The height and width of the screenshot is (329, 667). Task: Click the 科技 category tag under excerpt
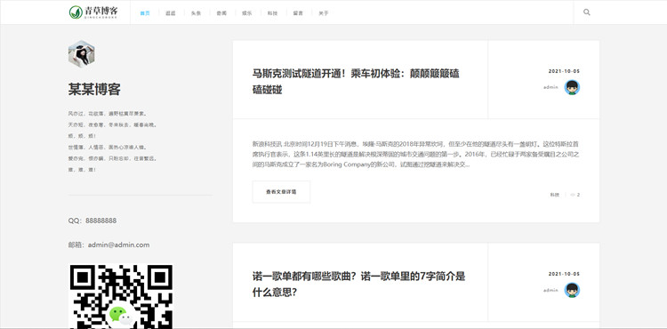(x=554, y=195)
